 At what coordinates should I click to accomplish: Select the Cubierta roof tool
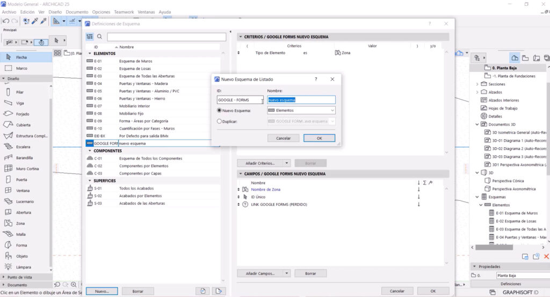23,125
